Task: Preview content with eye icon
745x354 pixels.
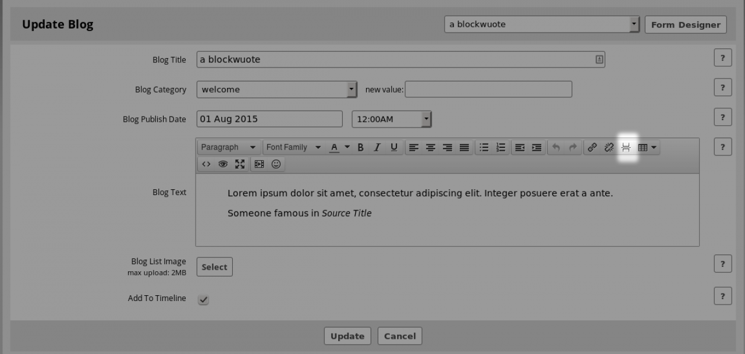Action: tap(223, 164)
